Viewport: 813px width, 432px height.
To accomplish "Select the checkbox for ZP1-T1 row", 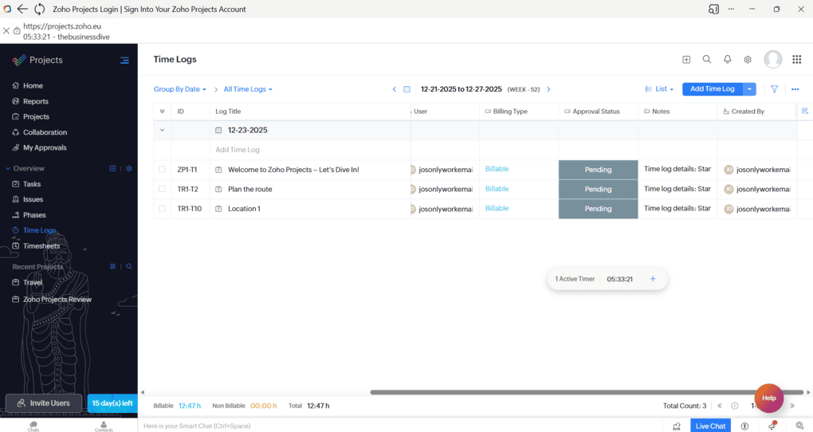I will click(163, 170).
